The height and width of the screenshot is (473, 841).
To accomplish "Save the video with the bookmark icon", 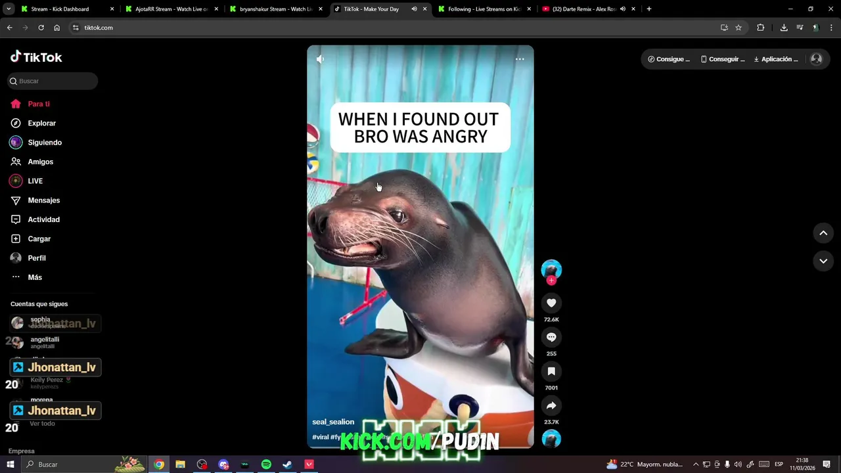I will [x=551, y=371].
